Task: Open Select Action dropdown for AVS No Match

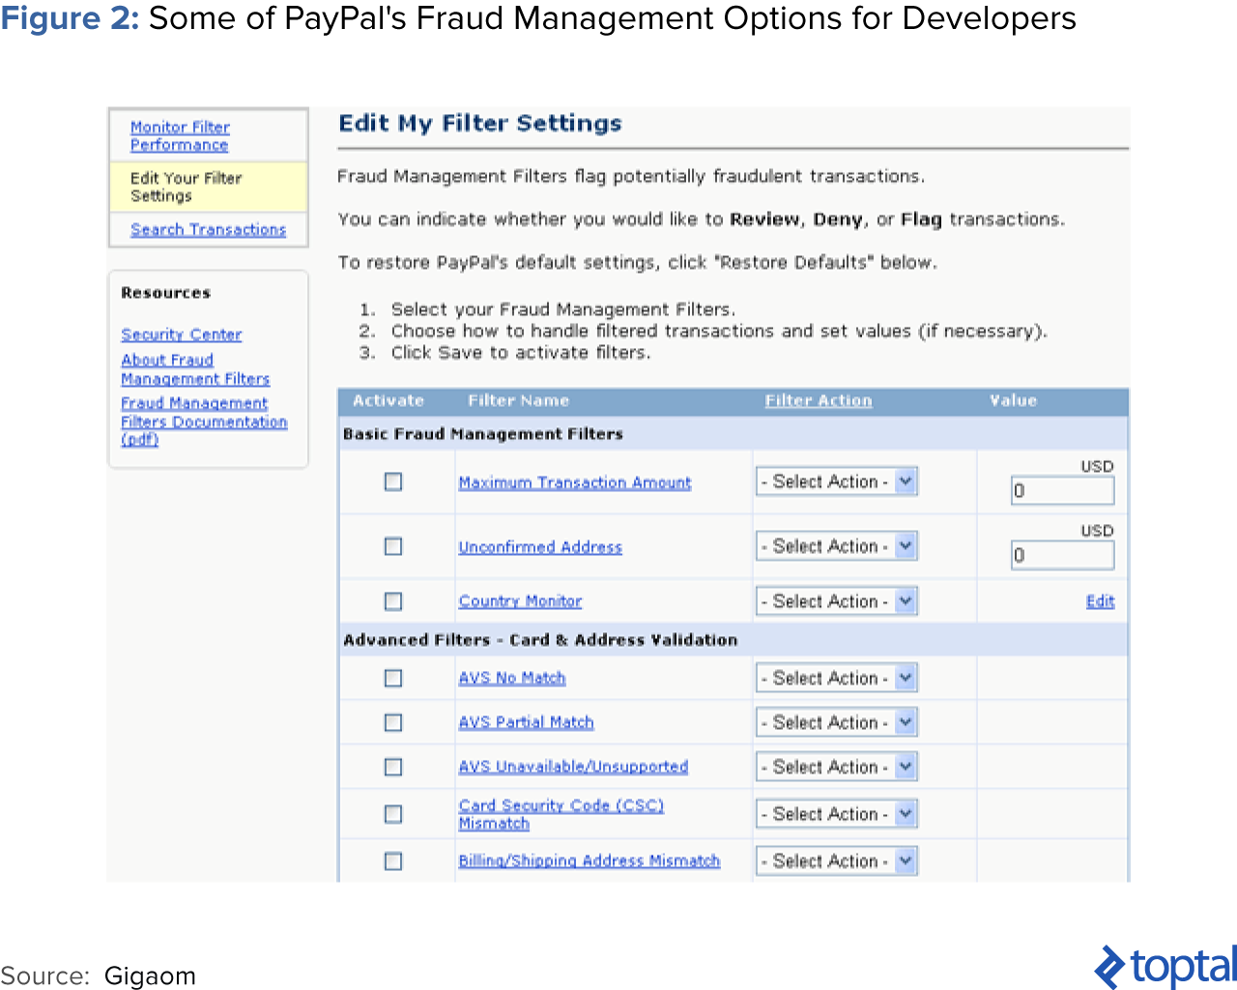Action: point(837,678)
